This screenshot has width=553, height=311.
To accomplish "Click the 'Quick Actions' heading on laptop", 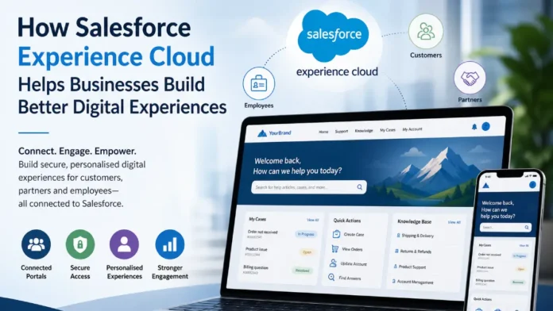I will (x=347, y=221).
